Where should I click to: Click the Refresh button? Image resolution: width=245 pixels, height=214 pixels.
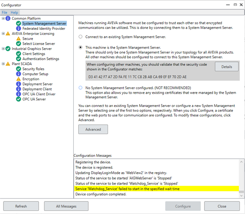tap(21, 206)
